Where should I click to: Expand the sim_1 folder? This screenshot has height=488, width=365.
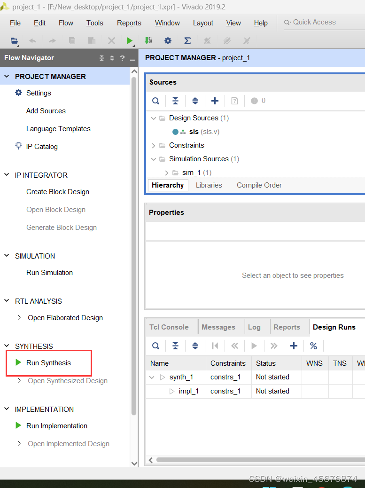167,173
